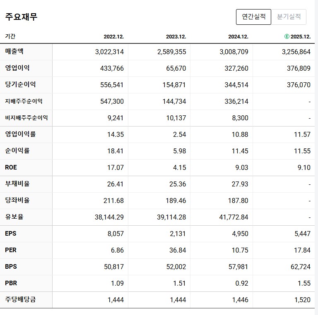Image resolution: width=318 pixels, height=315 pixels.
Task: Select the 연간실적 tab
Action: [253, 17]
